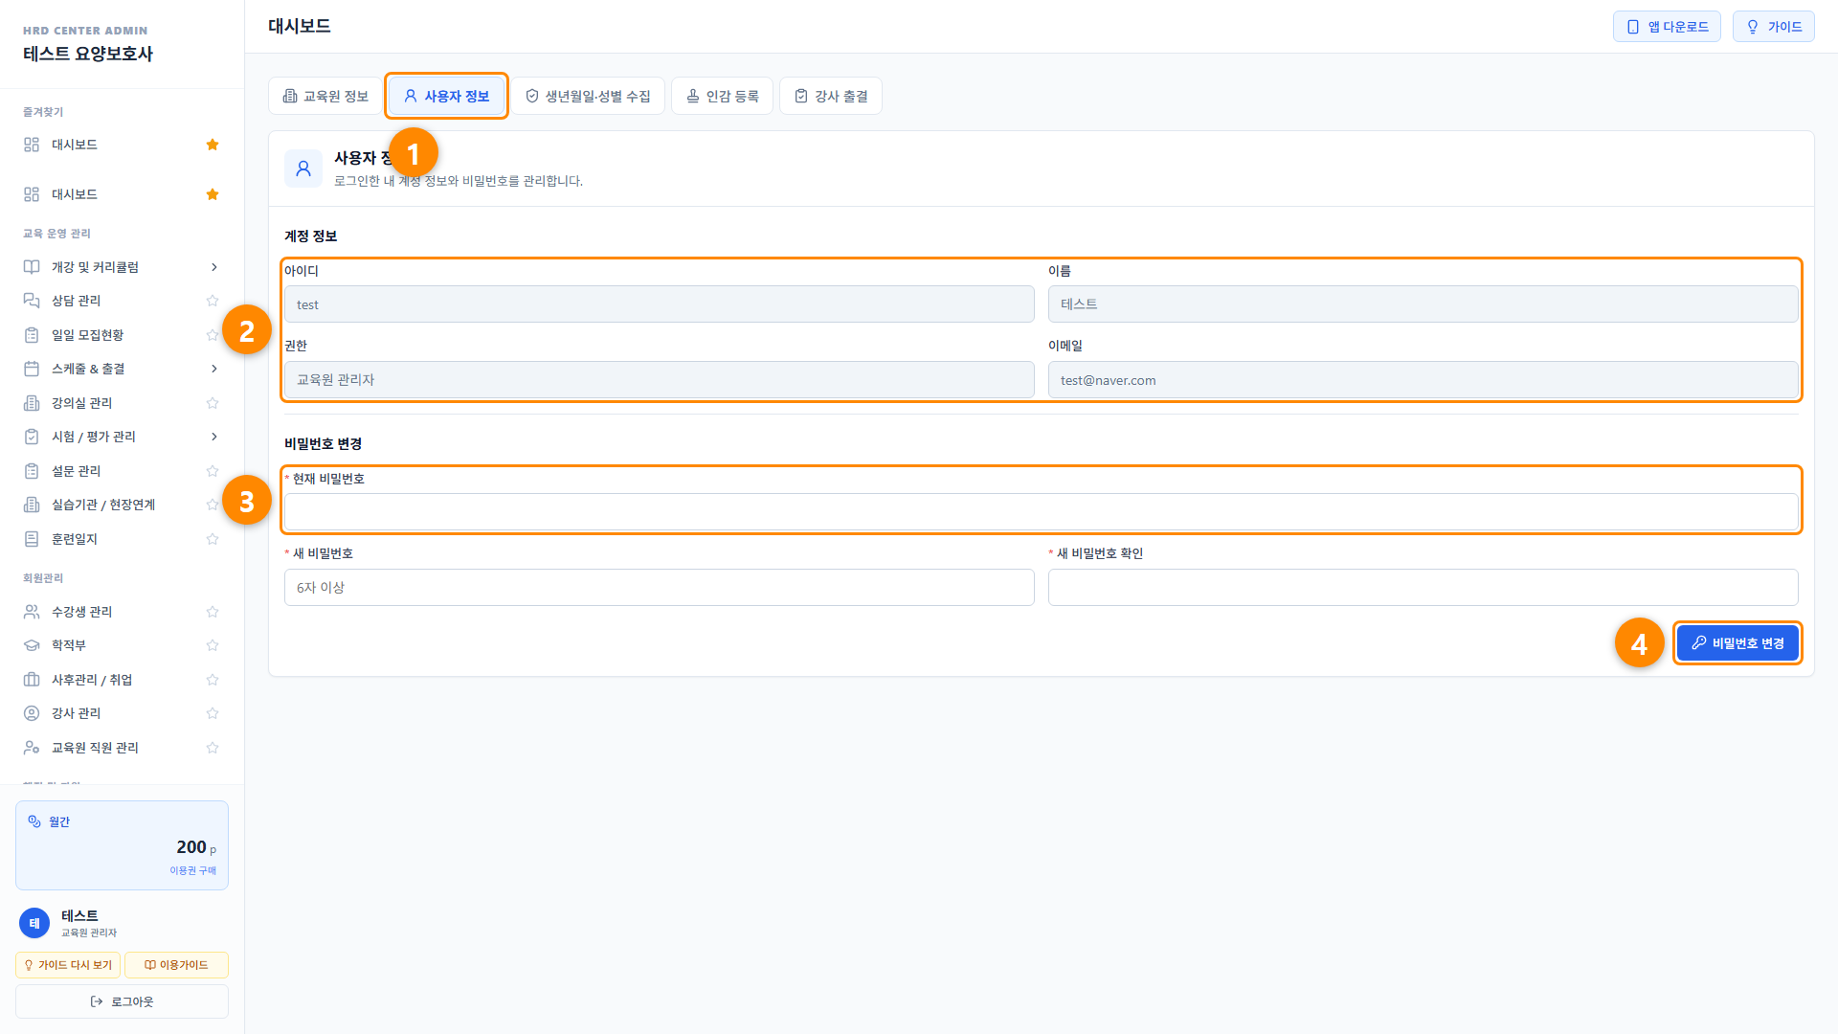This screenshot has width=1838, height=1034.
Task: Click the 실습기관 / 현장연계 building icon
Action: tap(32, 505)
